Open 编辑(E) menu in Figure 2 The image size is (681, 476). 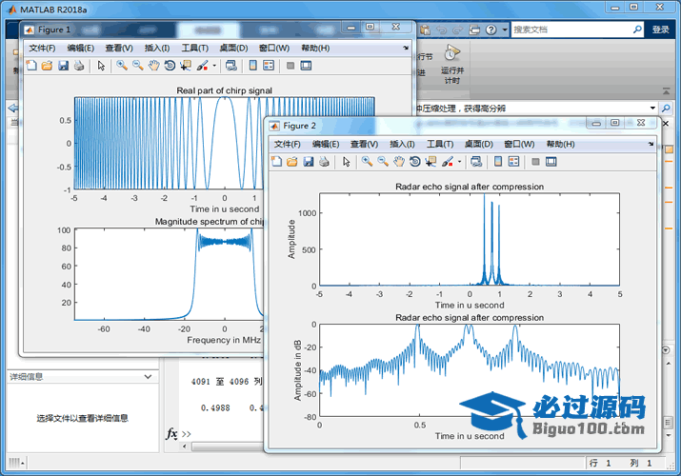[326, 144]
